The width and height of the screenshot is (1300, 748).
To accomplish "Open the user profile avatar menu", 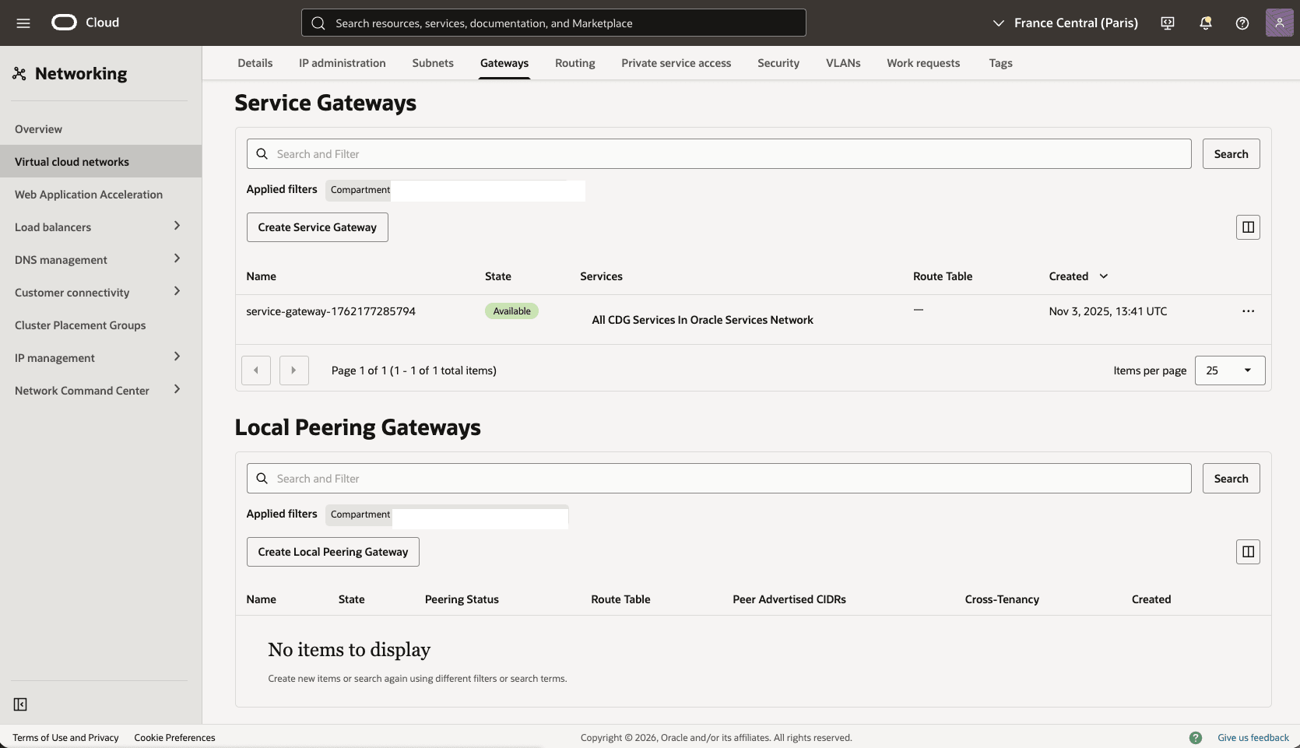I will coord(1278,23).
